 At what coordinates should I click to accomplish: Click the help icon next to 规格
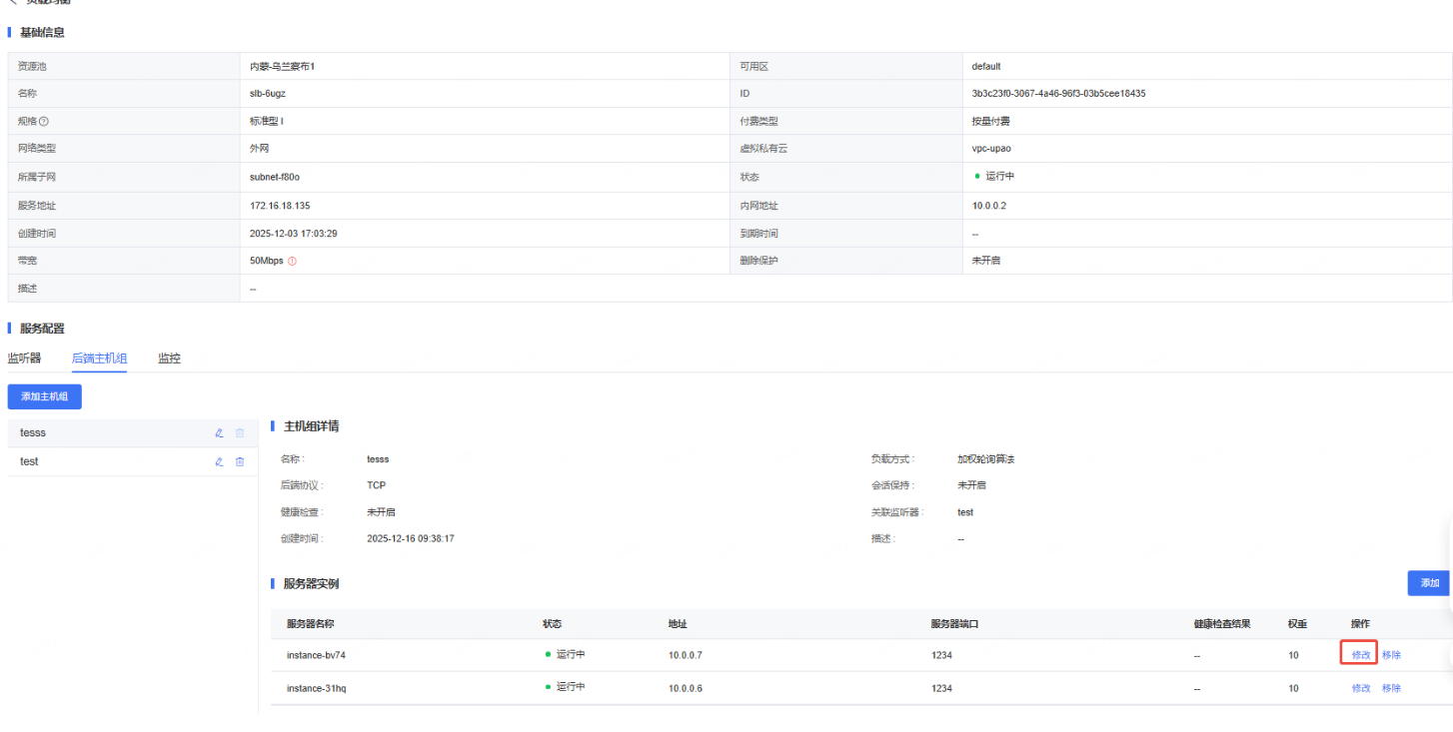click(44, 122)
